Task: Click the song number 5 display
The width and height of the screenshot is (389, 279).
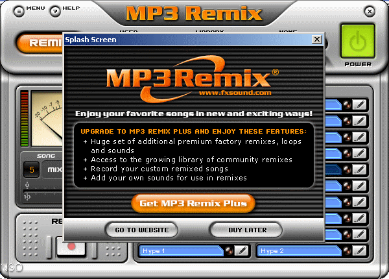Action: point(32,170)
